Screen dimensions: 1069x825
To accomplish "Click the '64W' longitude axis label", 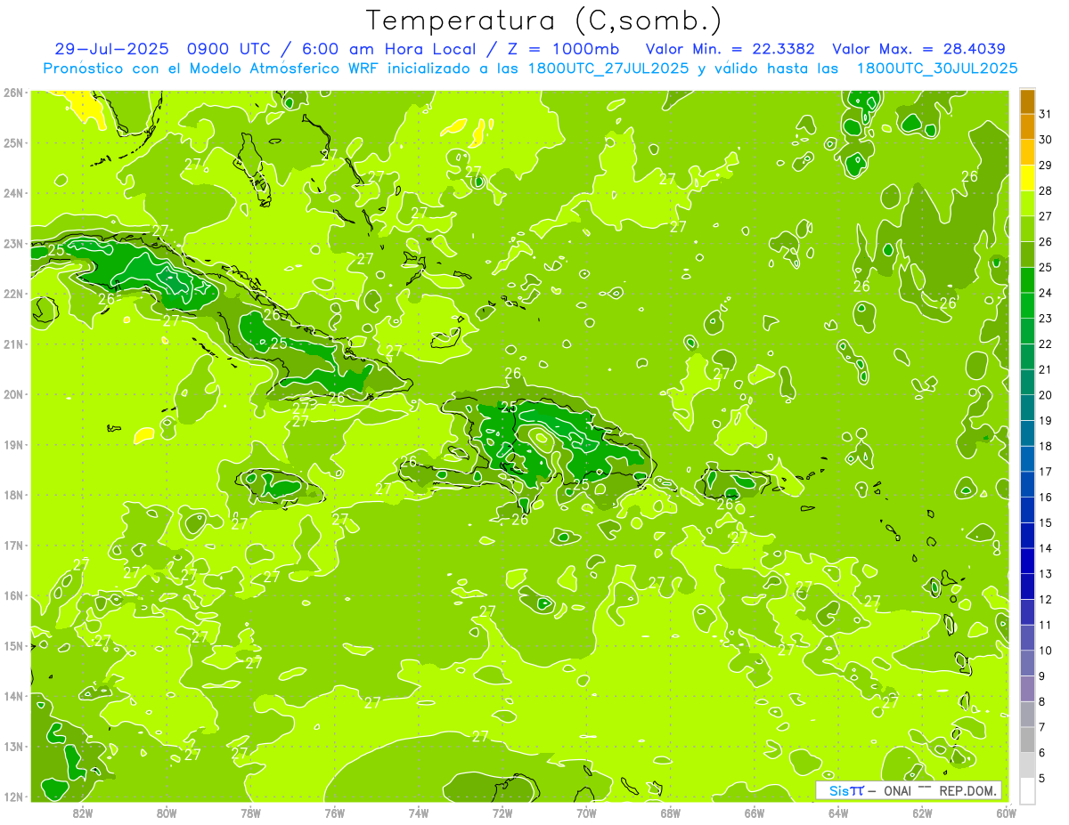I will click(838, 813).
